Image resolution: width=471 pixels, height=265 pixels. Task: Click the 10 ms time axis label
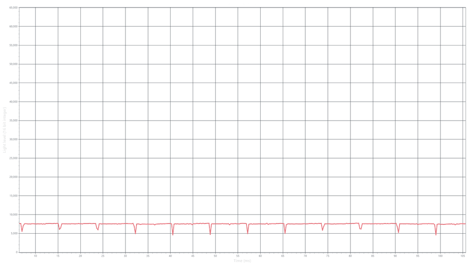click(35, 256)
